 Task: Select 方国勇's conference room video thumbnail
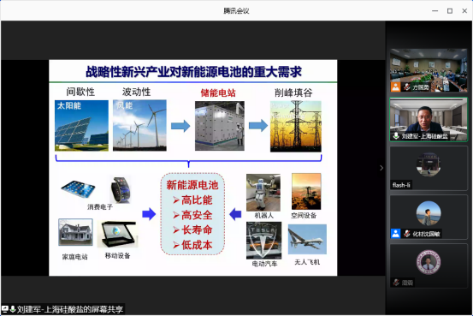click(429, 70)
